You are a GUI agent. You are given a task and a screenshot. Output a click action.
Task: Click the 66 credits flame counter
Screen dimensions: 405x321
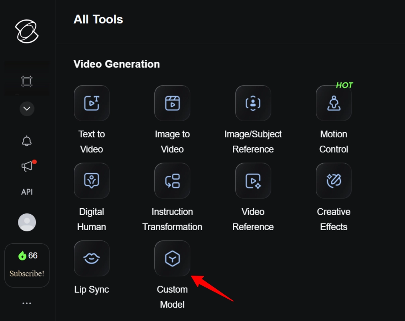pos(28,256)
